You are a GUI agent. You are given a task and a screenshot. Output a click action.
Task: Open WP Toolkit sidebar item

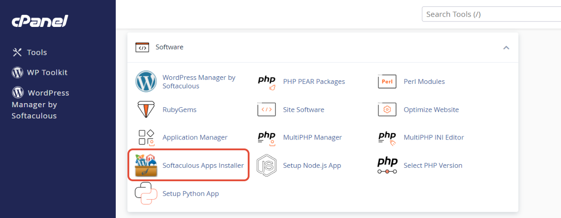(x=47, y=72)
